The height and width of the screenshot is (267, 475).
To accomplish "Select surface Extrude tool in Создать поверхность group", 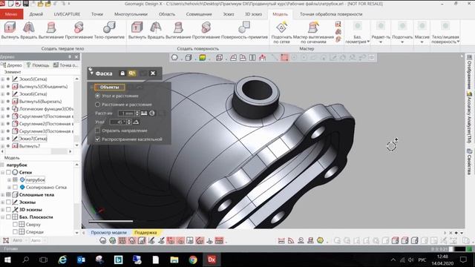I will click(137, 30).
